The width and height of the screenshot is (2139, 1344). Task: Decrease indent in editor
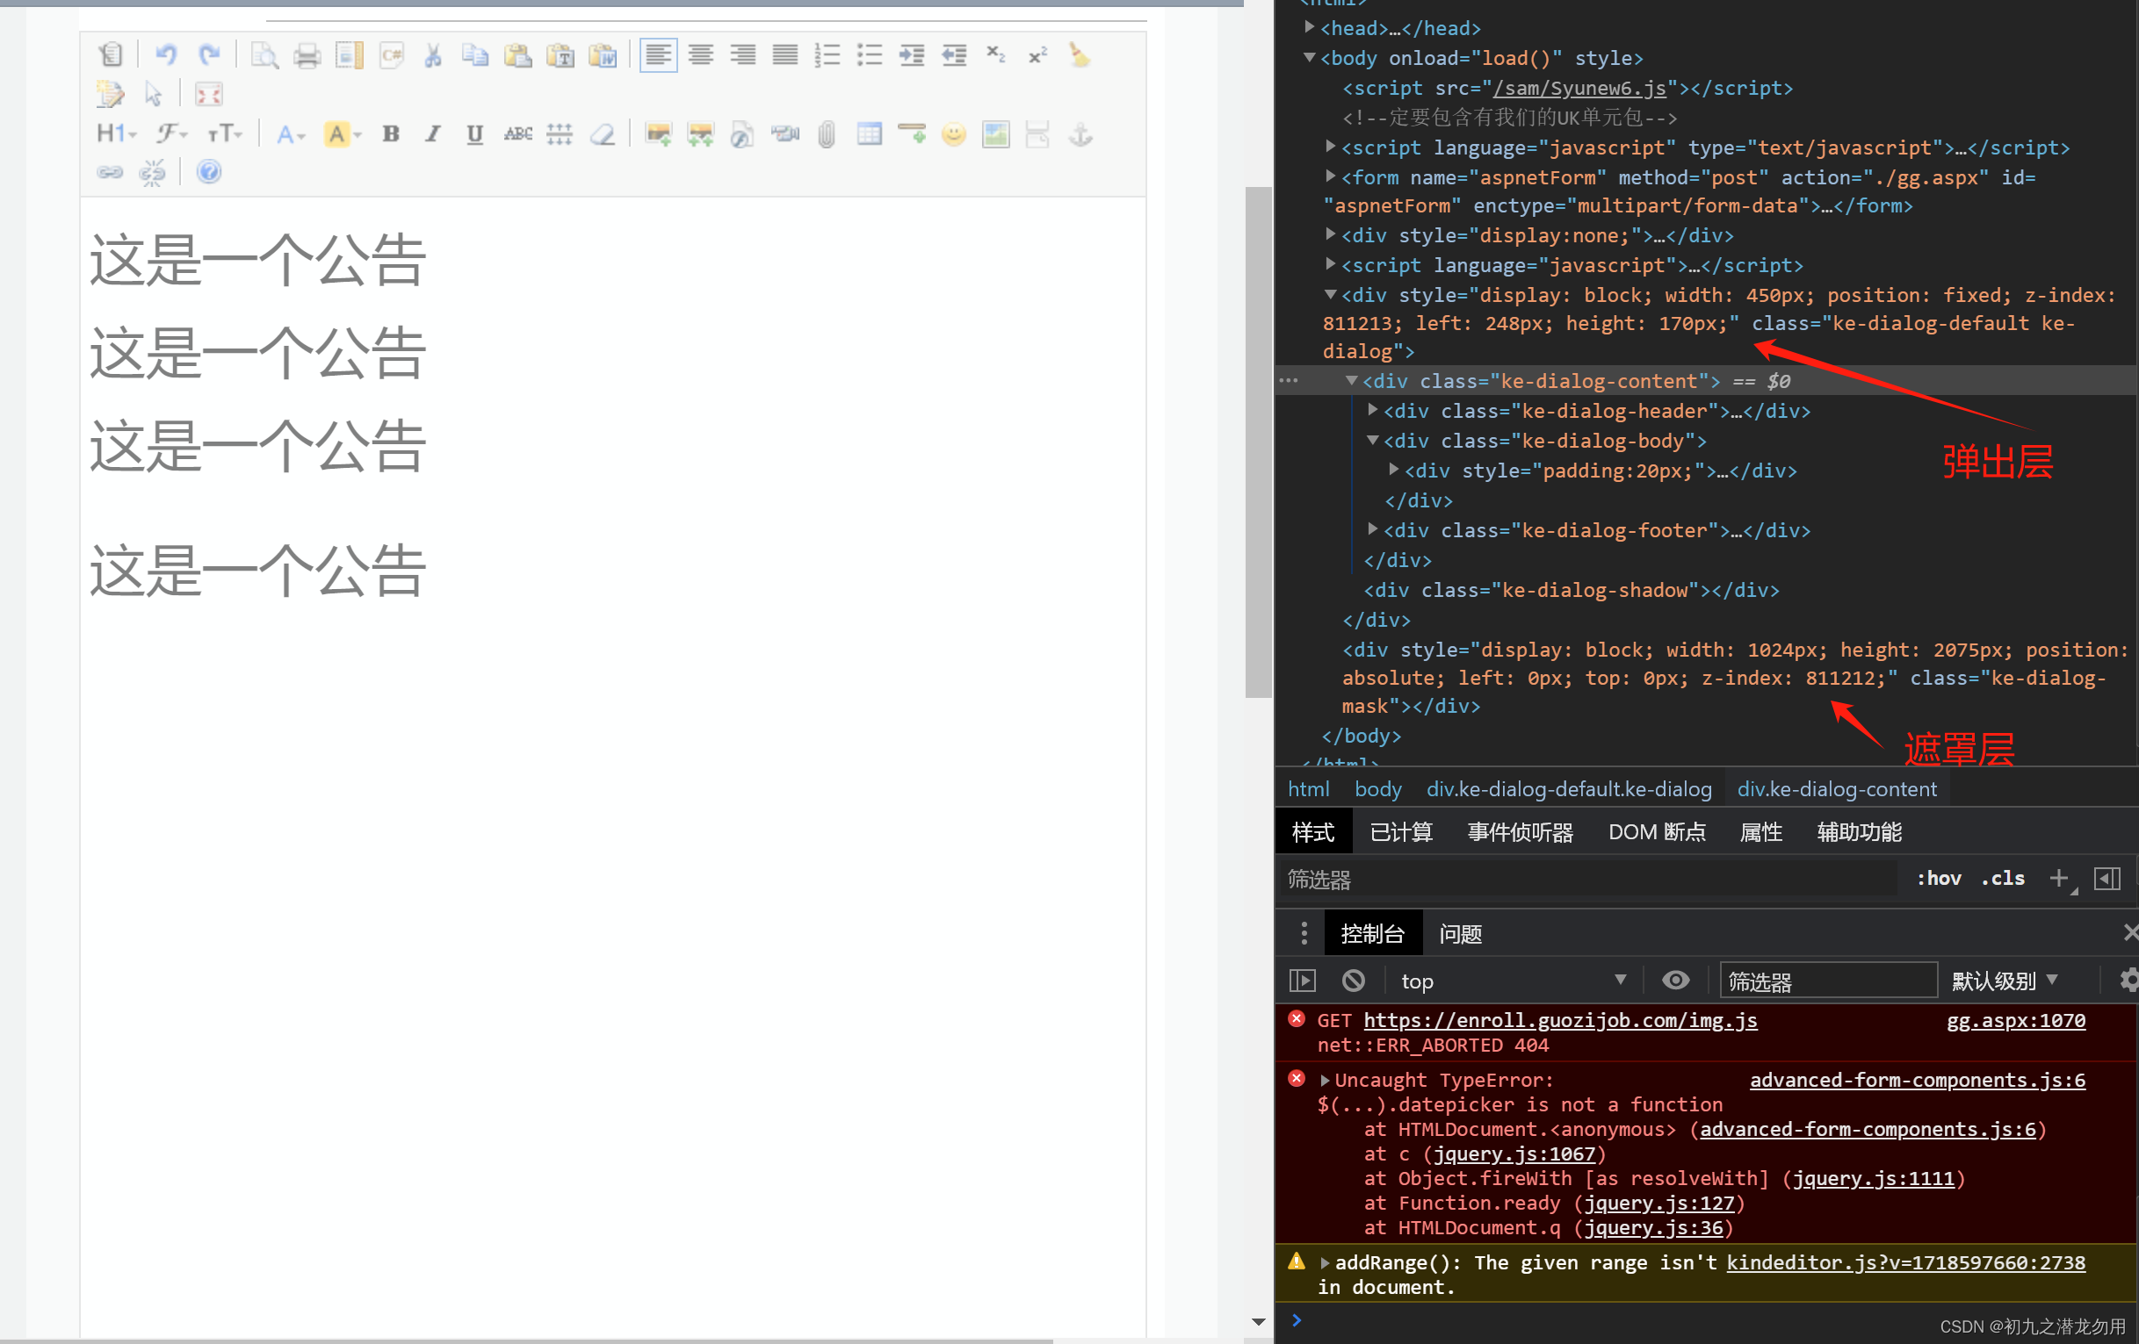[x=954, y=55]
